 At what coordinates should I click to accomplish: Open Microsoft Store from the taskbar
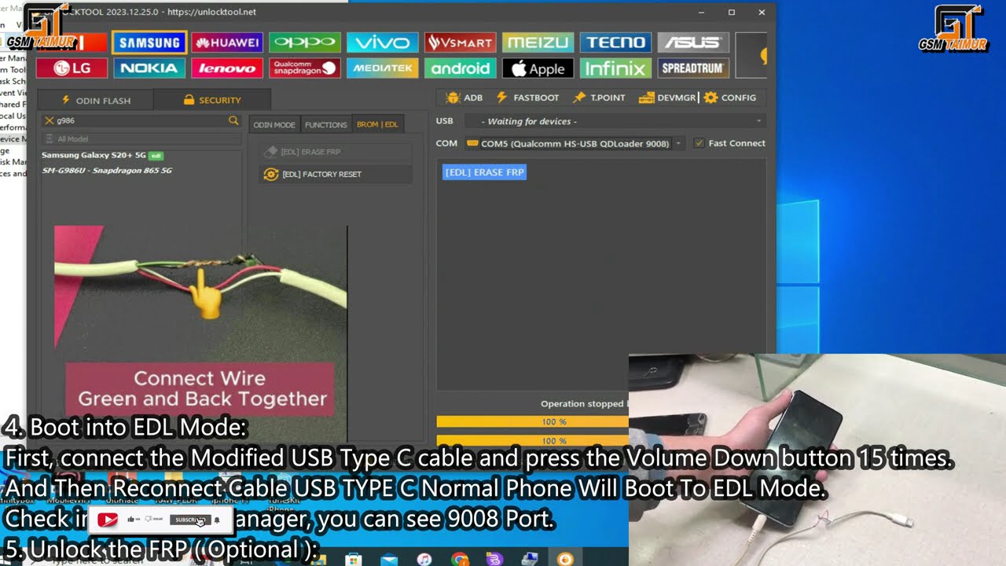click(354, 559)
